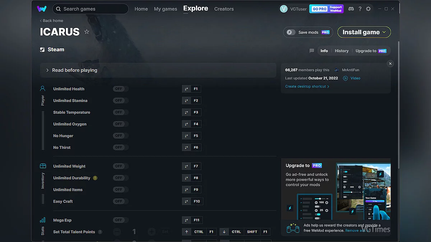Open the Discord icon link
Image resolution: width=431 pixels, height=242 pixels.
pos(351,9)
